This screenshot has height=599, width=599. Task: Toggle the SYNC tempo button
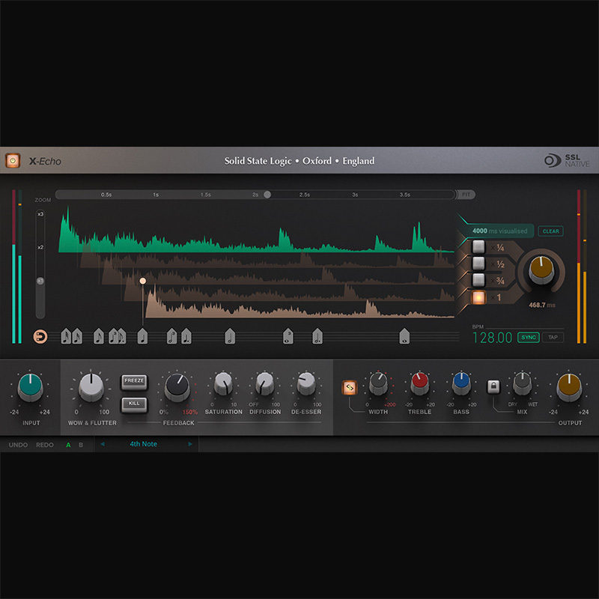pyautogui.click(x=529, y=338)
